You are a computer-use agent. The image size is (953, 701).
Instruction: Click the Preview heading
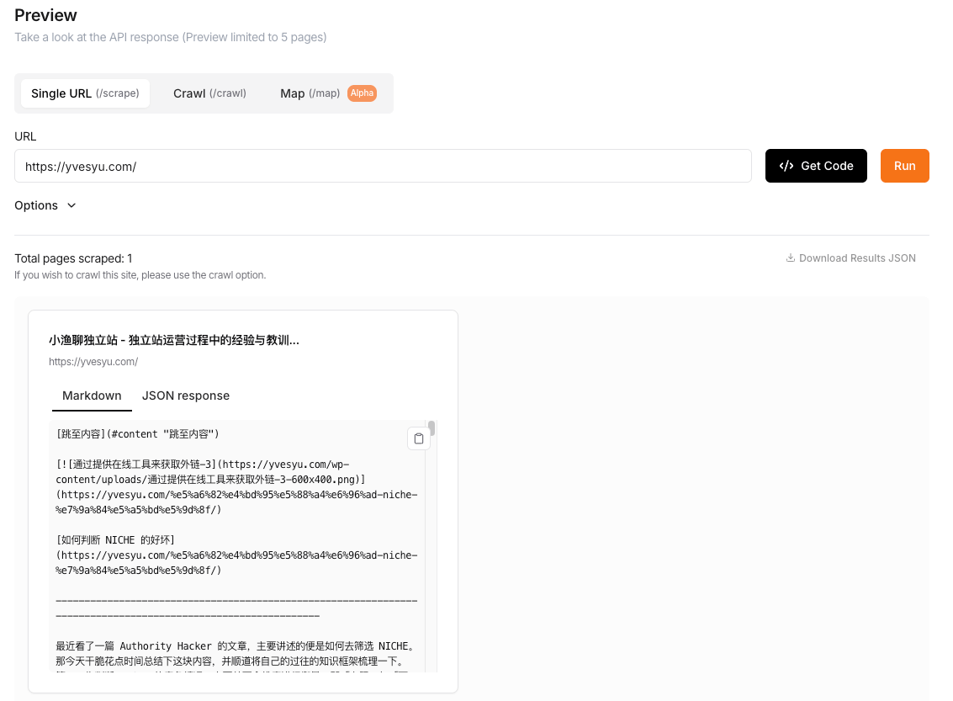[x=45, y=15]
